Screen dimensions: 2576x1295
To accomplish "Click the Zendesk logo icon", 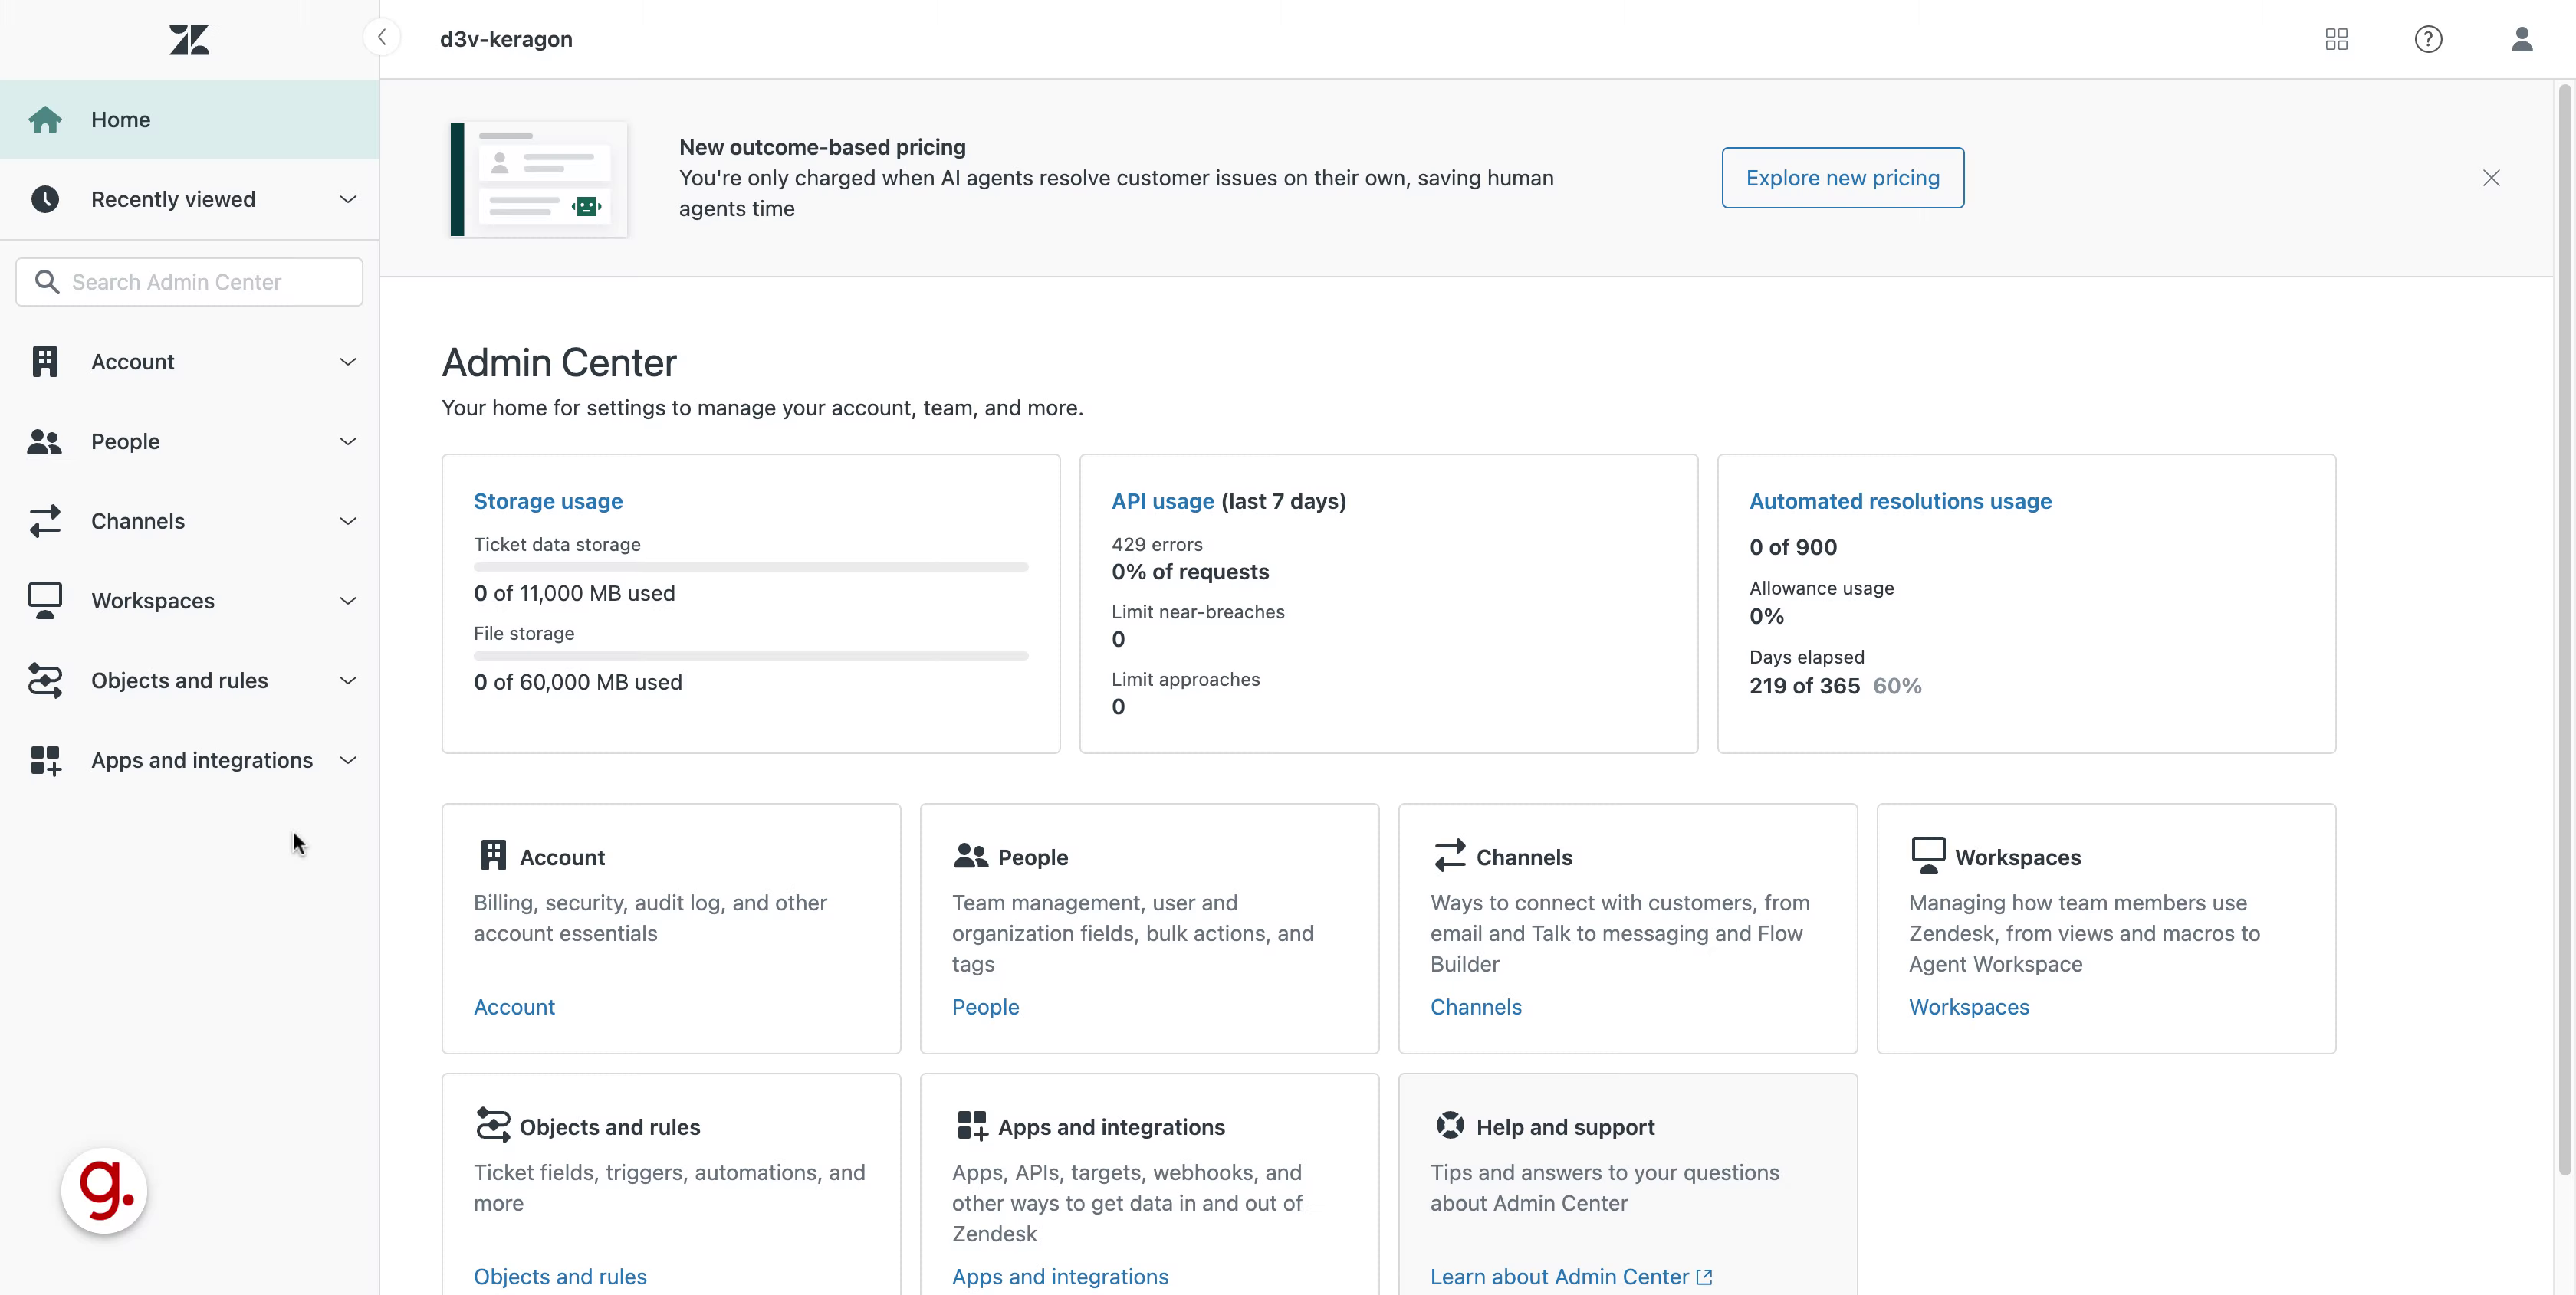I will point(189,40).
